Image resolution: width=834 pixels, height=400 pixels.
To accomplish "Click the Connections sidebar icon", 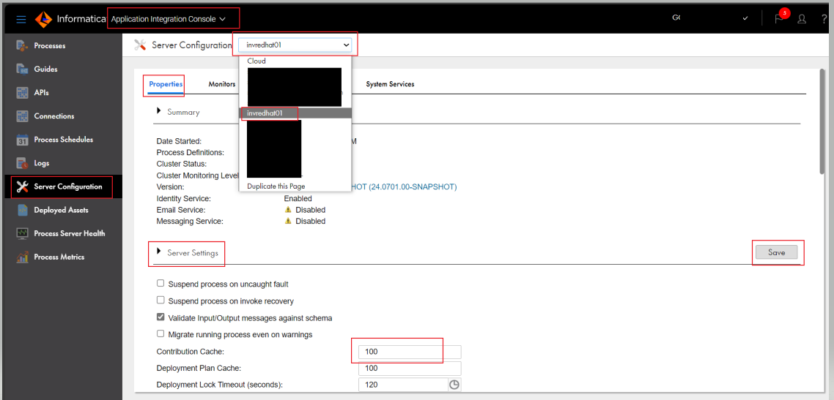I will click(x=22, y=116).
